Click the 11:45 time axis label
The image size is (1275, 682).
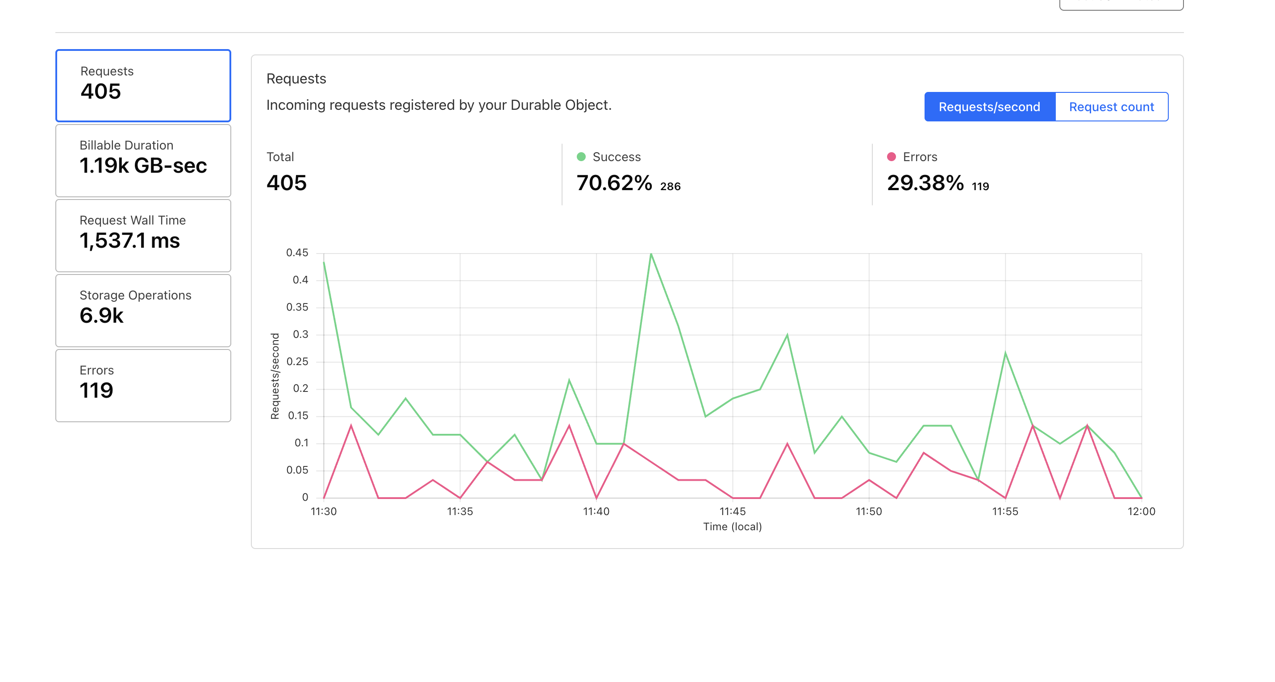click(733, 511)
